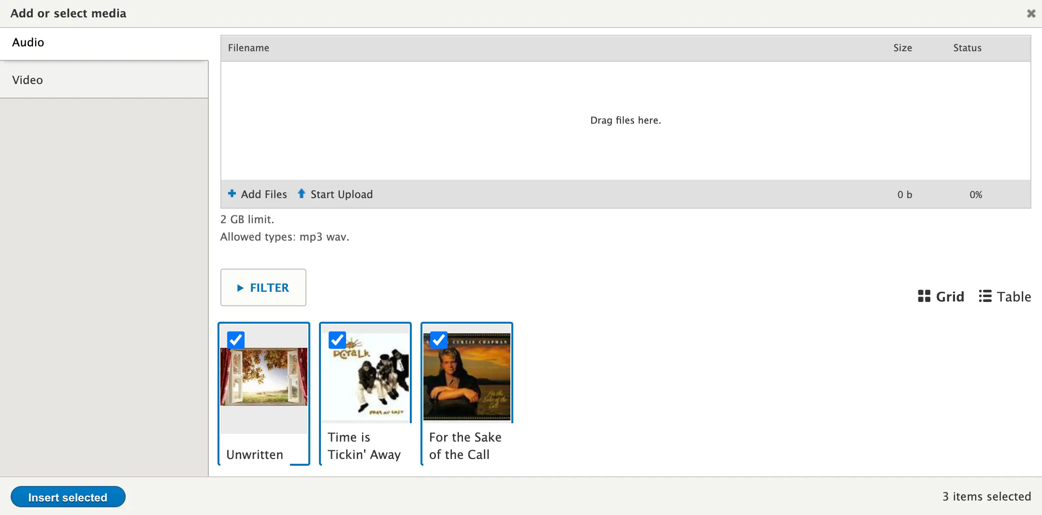Close the Add or select media dialog
Screen dimensions: 1042x515
coord(1031,14)
